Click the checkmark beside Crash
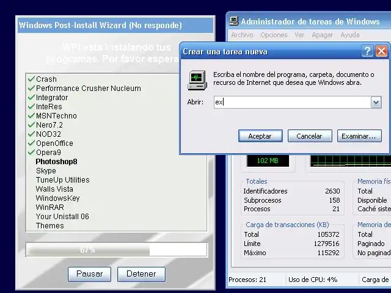Viewport: 391px width, 293px height. point(31,79)
